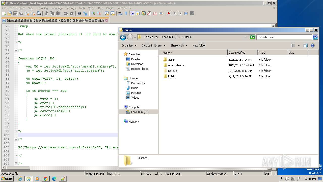This screenshot has height=182, width=323.
Task: Sort by the Date modified column header
Action: tap(243, 53)
